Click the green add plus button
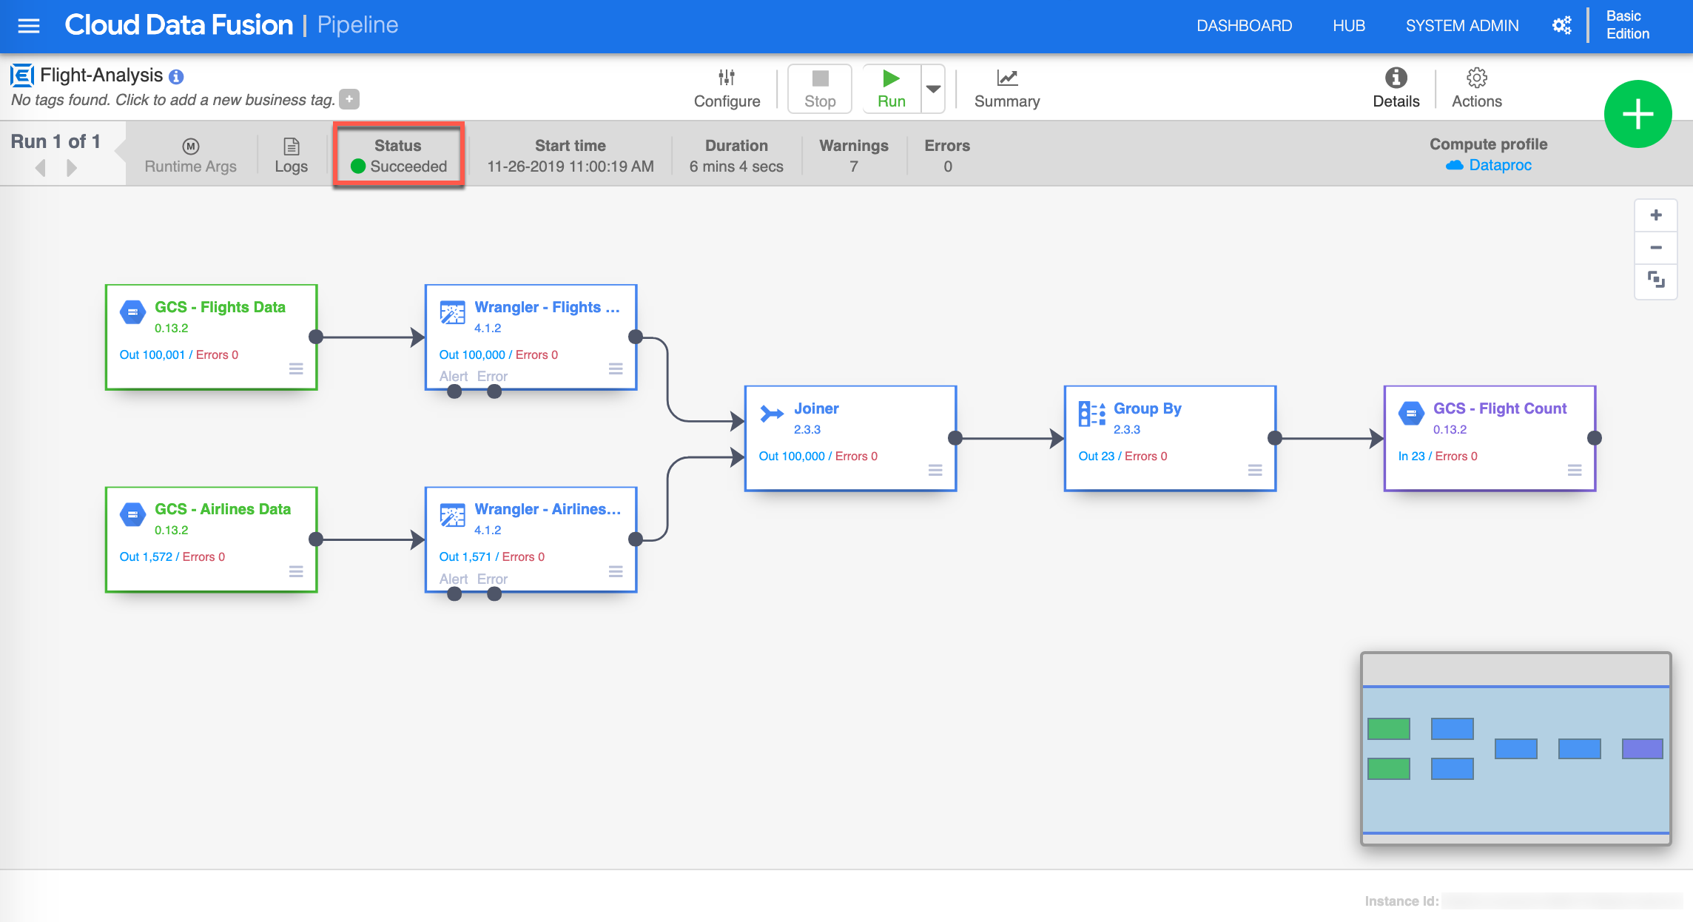The image size is (1693, 922). point(1638,115)
